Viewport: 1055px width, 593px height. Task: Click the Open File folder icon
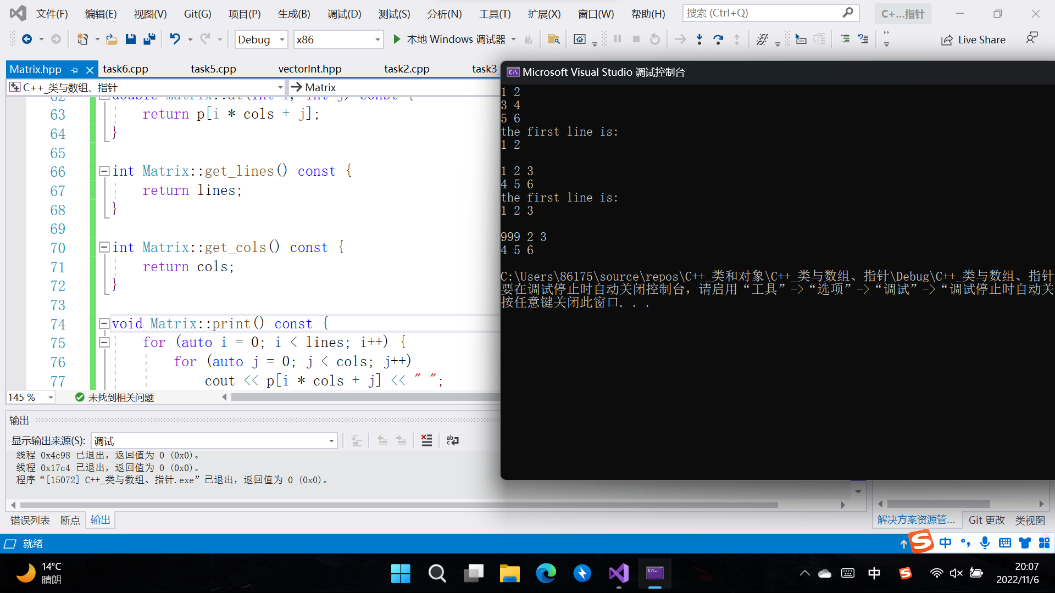tap(112, 39)
